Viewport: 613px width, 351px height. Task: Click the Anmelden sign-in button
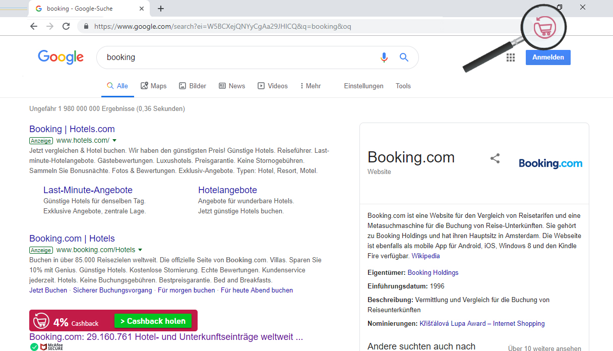548,57
